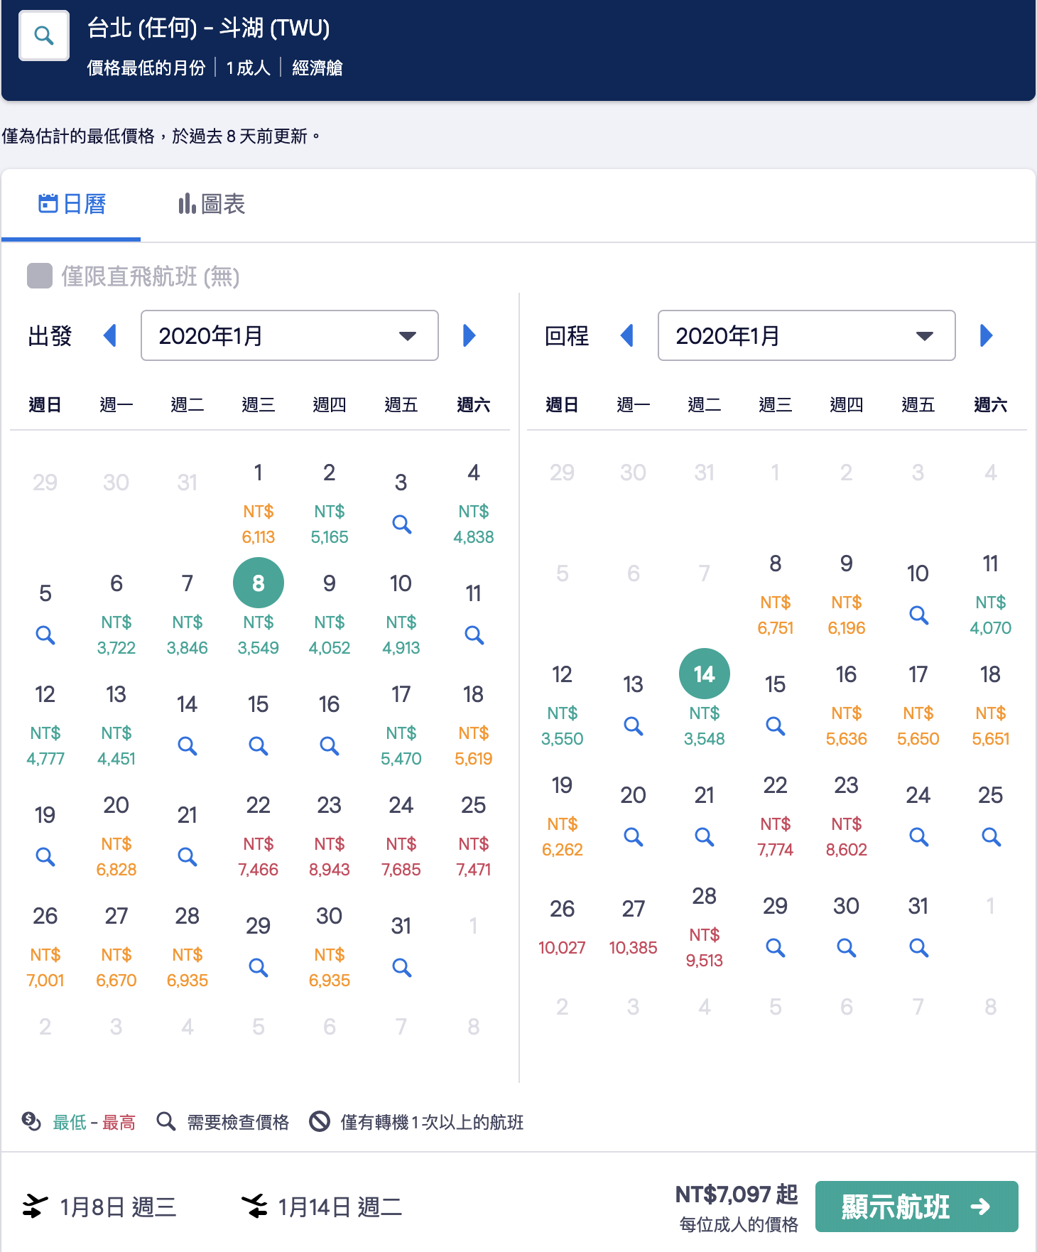This screenshot has width=1037, height=1252.
Task: Toggle direct flights only checkbox
Action: pyautogui.click(x=40, y=276)
